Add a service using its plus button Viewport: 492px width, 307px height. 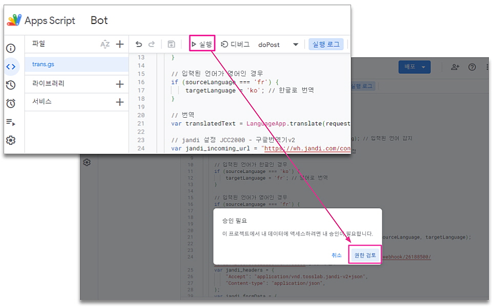[120, 102]
